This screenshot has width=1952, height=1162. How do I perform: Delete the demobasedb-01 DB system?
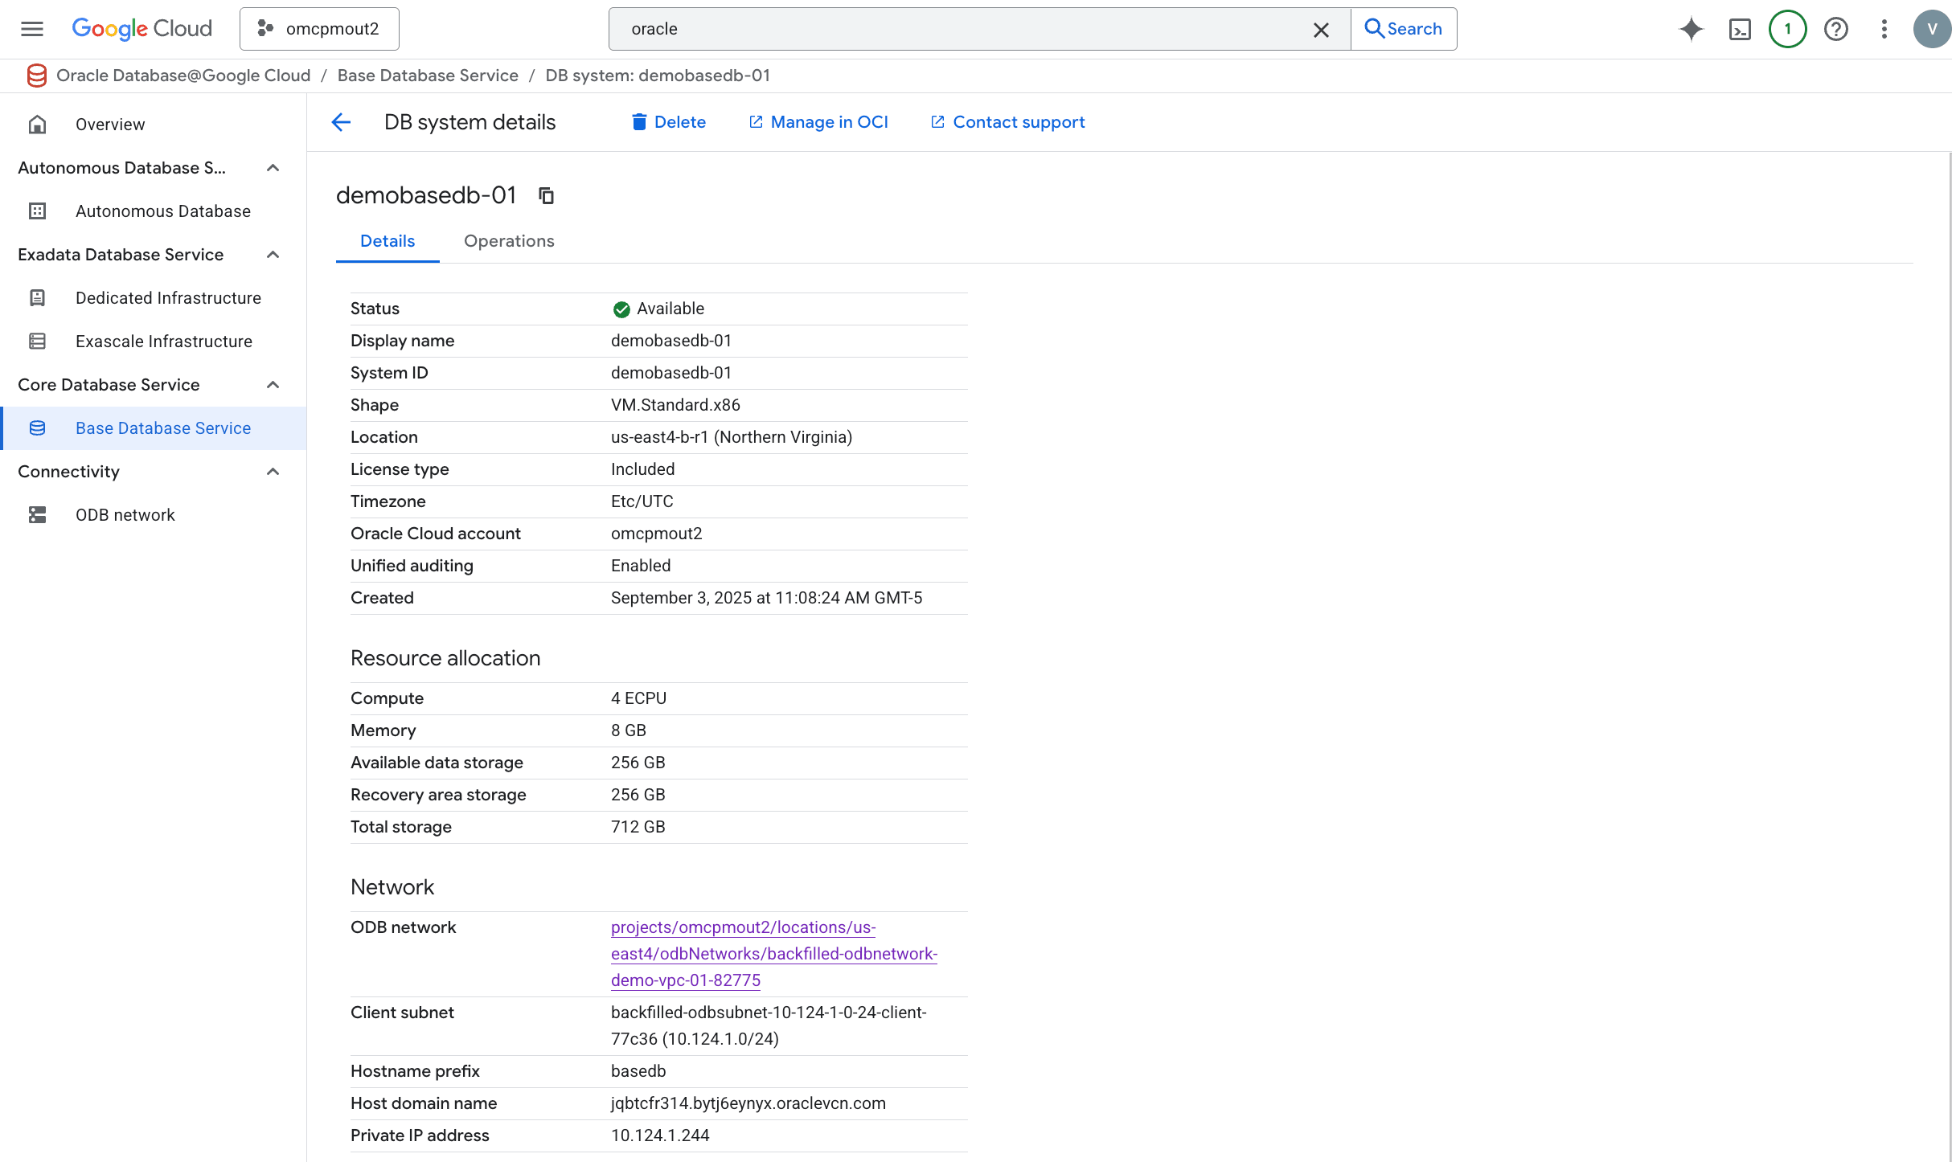(x=668, y=122)
